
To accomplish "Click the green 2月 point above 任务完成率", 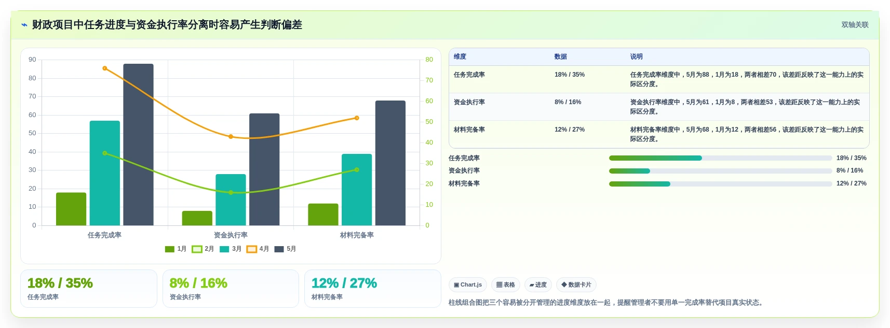I will (105, 153).
